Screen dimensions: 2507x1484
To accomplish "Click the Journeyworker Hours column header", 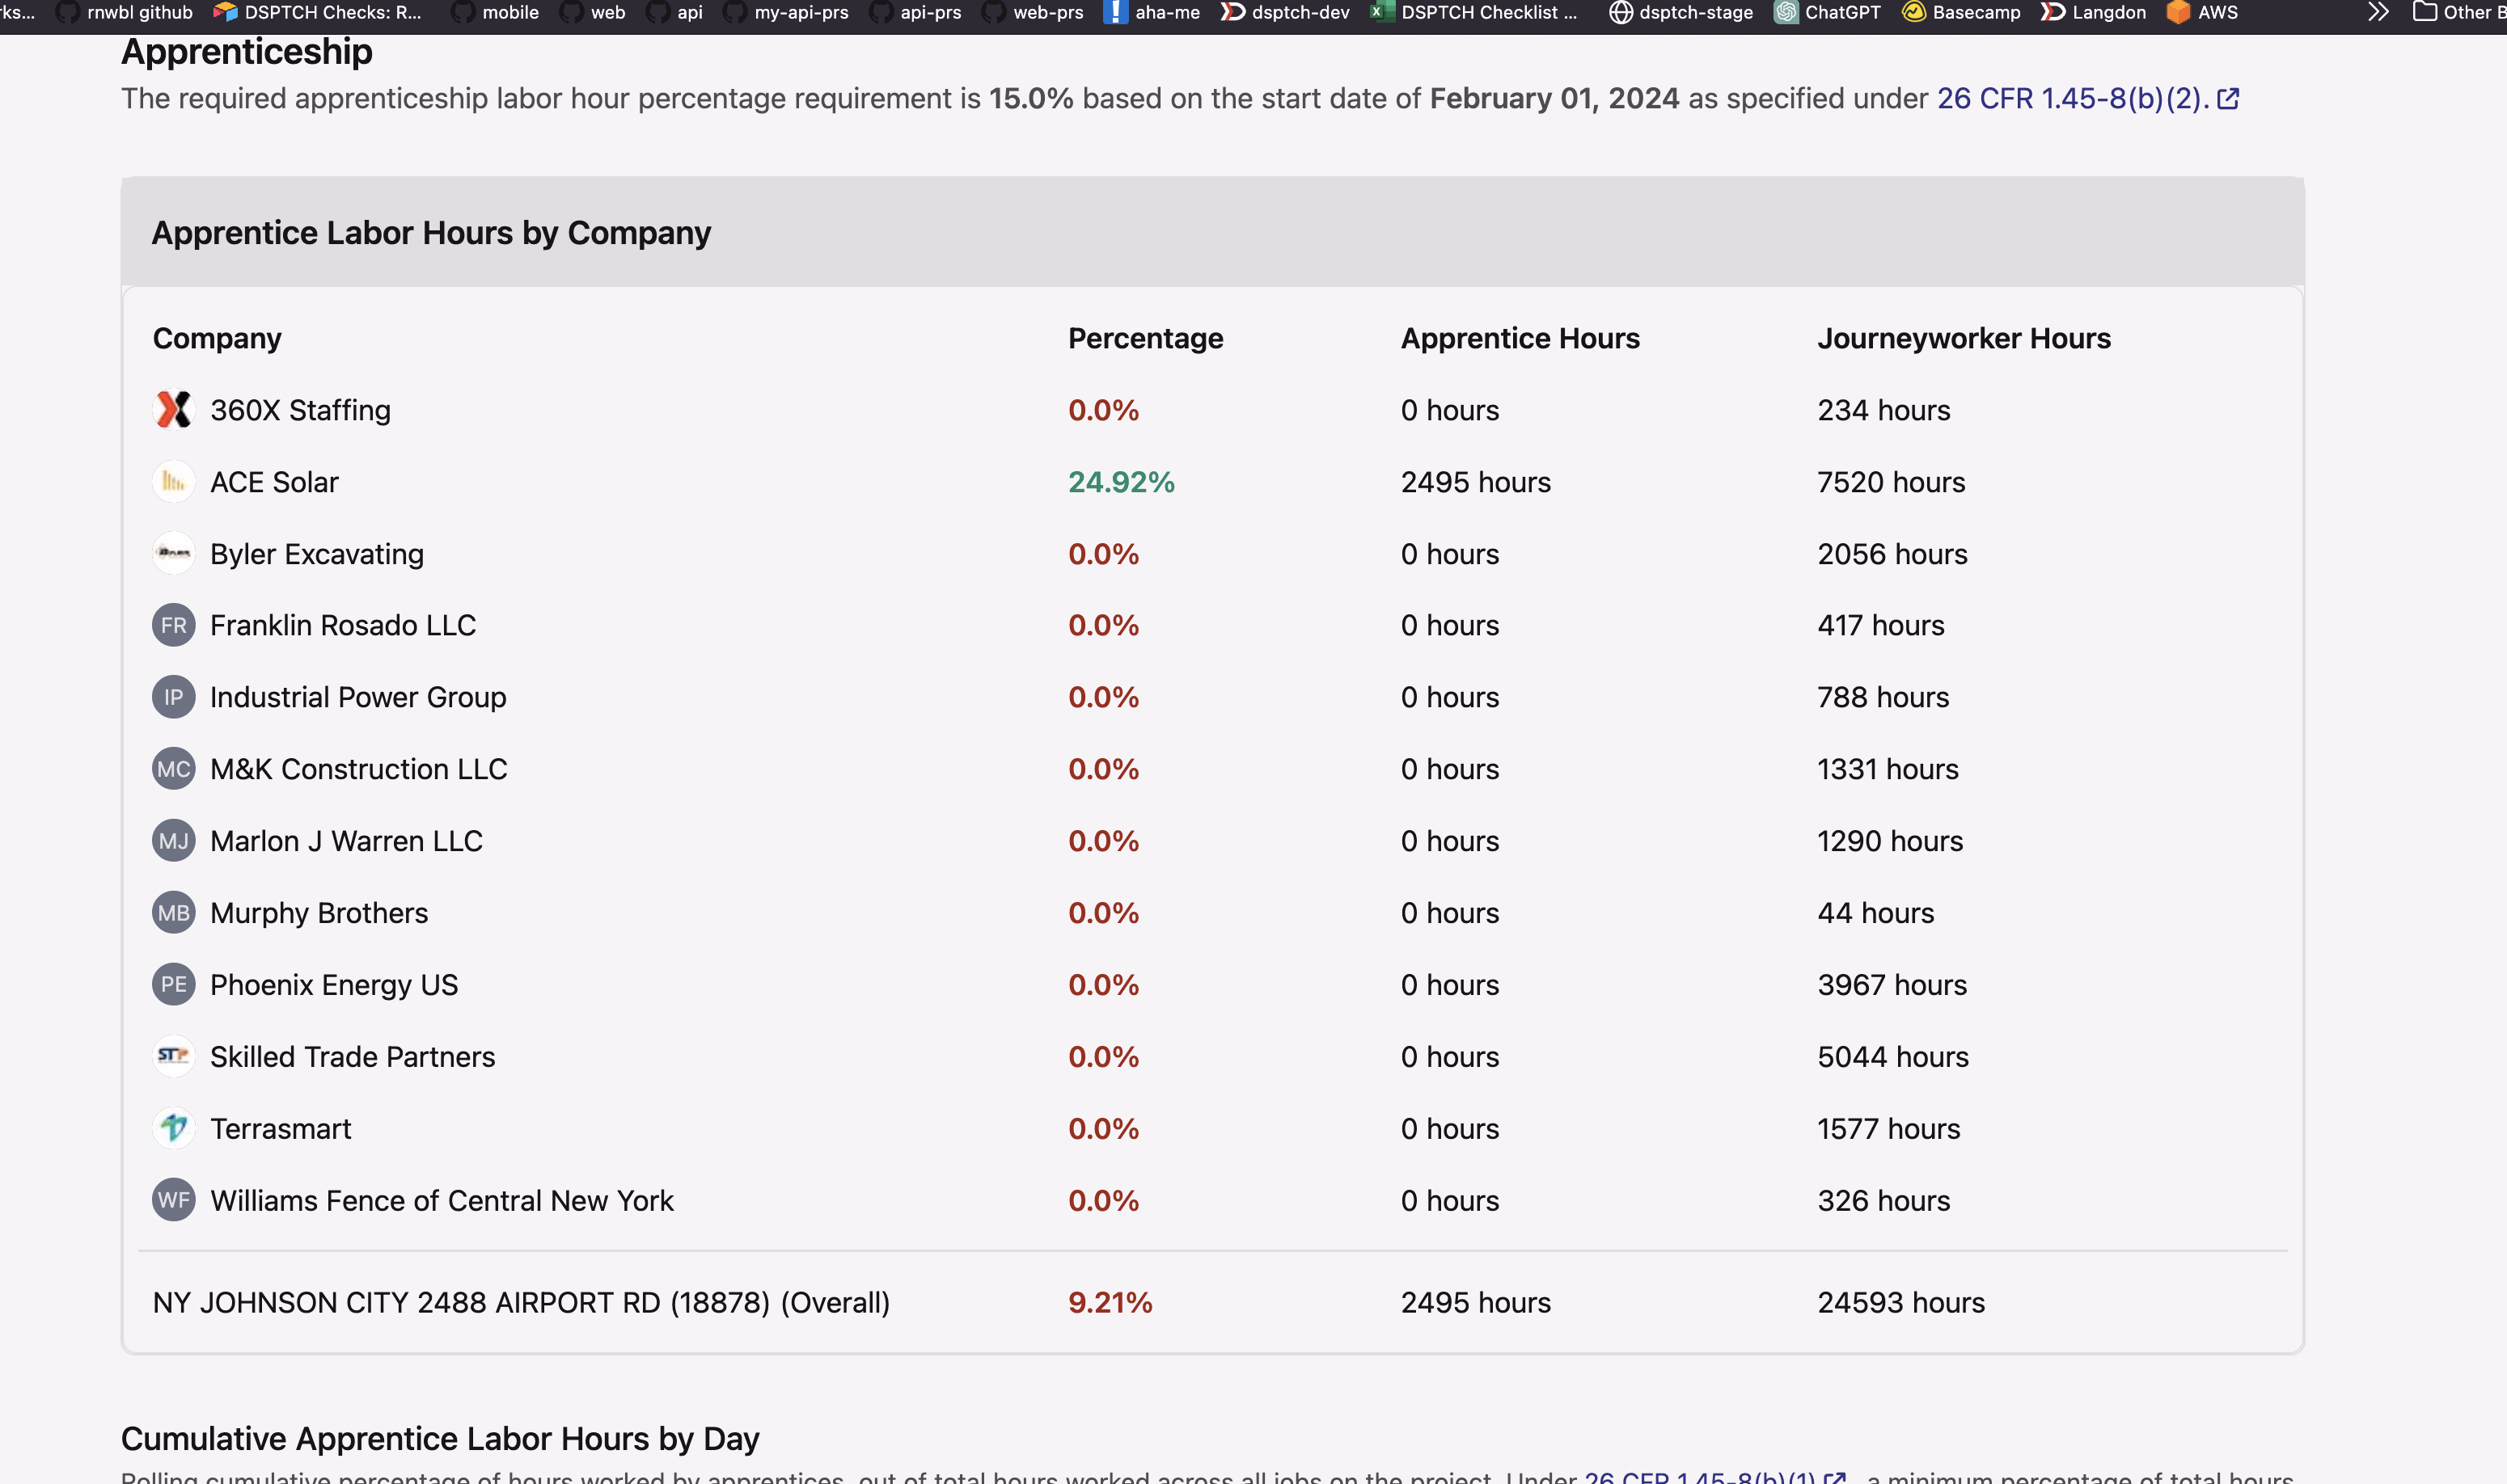I will 1965,339.
